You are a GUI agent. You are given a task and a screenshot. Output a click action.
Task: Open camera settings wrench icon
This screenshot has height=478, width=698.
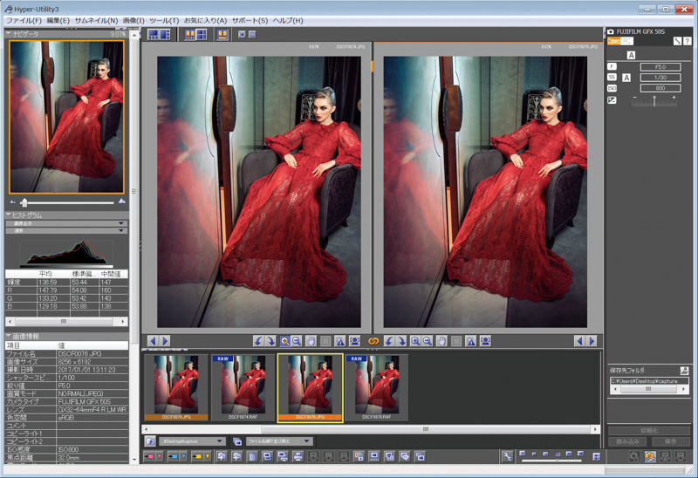point(676,41)
